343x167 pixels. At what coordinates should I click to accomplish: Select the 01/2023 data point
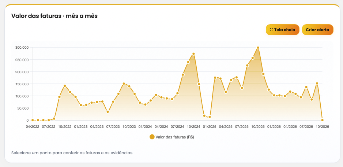click(x=81, y=105)
